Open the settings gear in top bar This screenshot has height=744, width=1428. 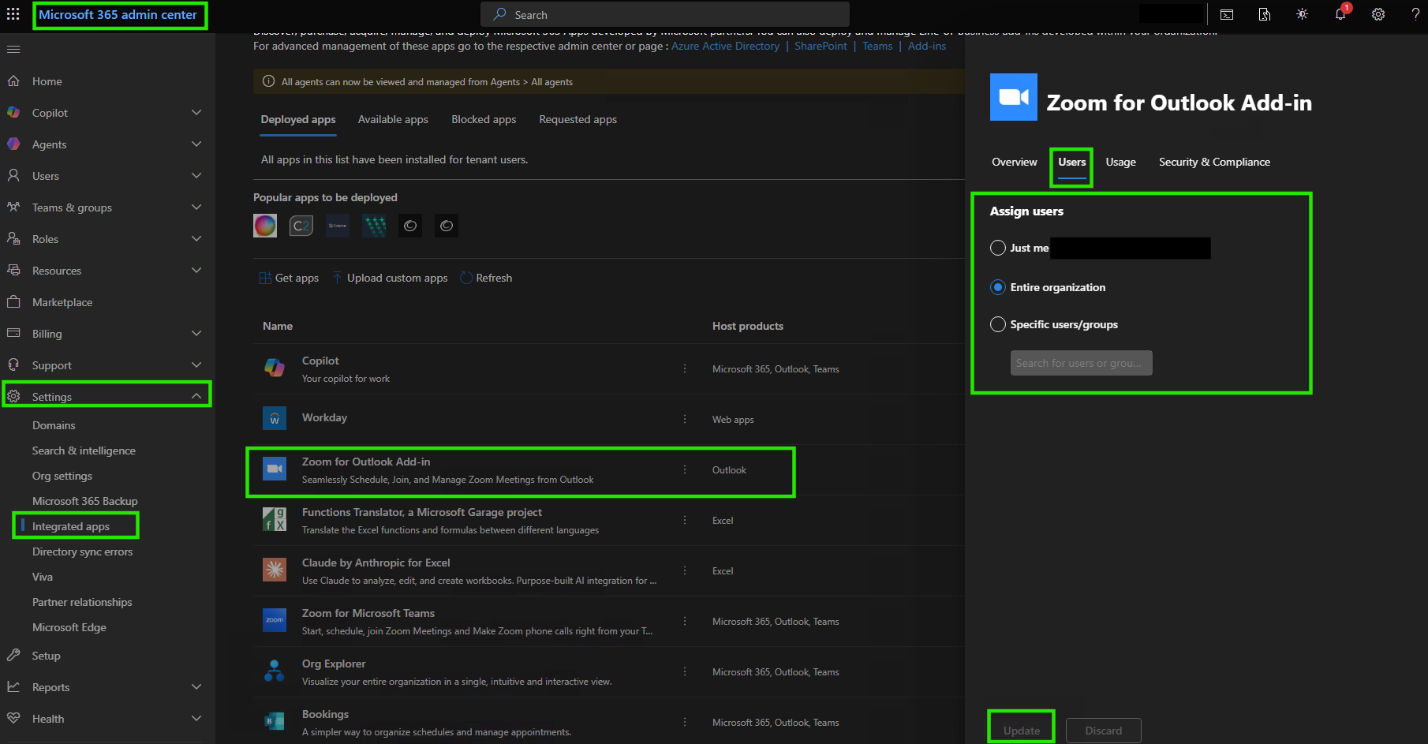point(1378,14)
